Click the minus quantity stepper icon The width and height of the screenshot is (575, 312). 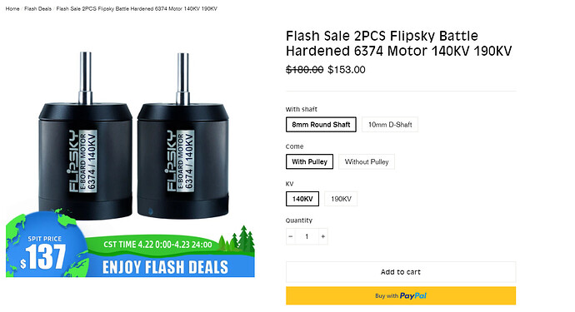(291, 236)
